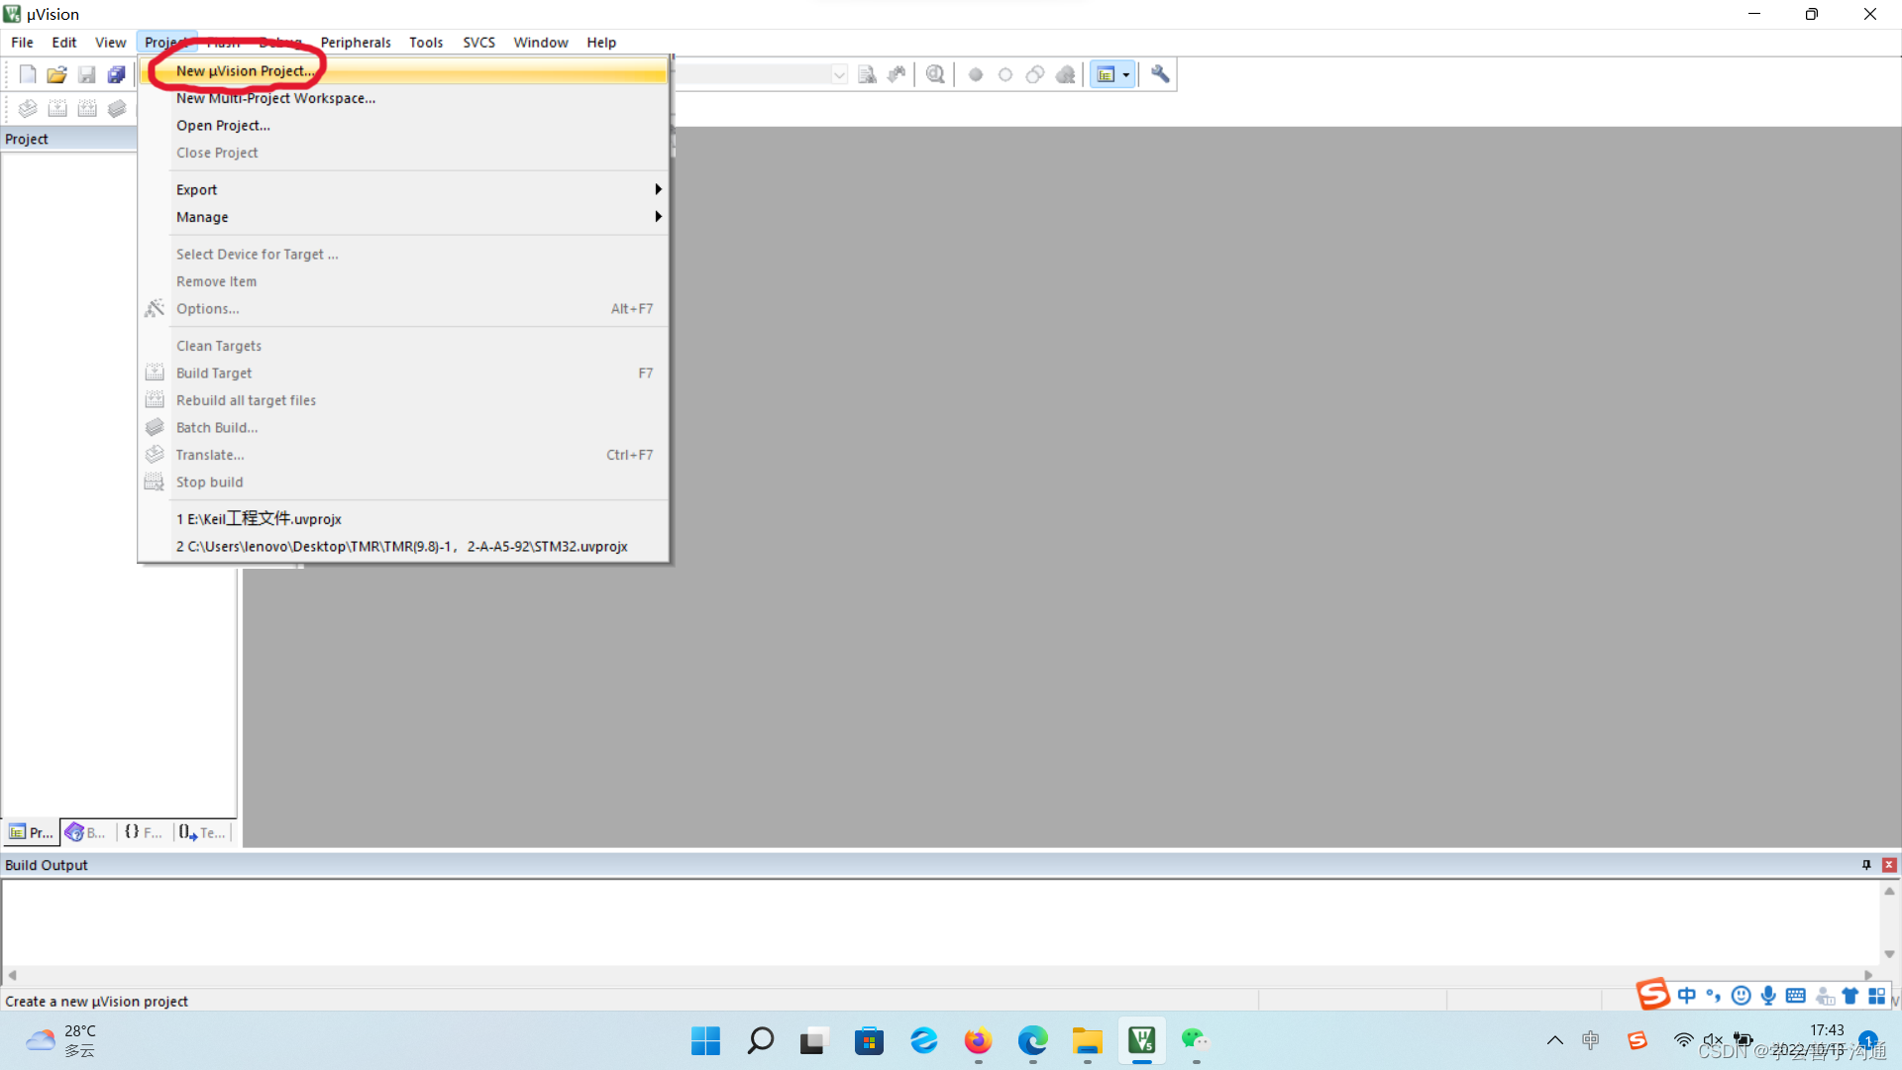Click the Insert breakpoint red dot icon
1902x1070 pixels.
point(976,74)
